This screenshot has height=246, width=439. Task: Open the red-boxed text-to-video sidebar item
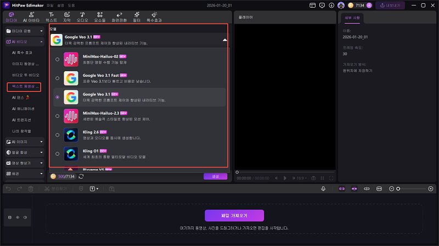24,87
